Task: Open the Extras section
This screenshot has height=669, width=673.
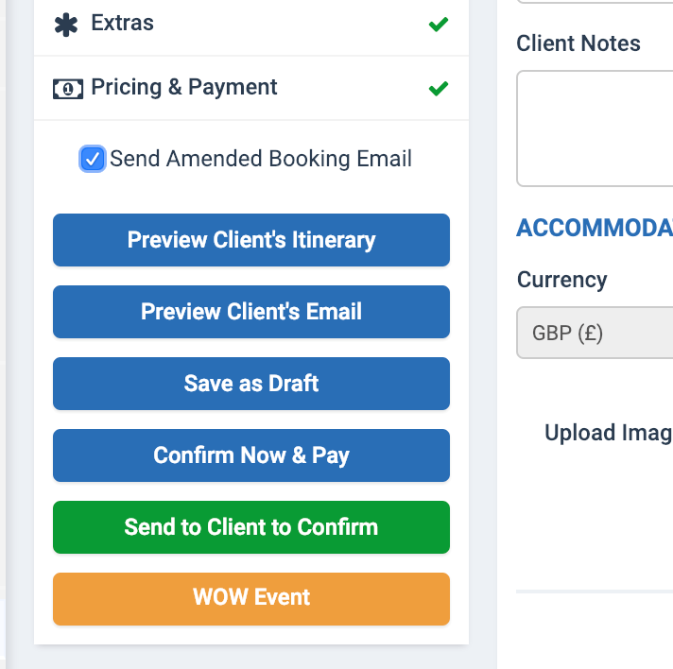Action: (x=123, y=24)
